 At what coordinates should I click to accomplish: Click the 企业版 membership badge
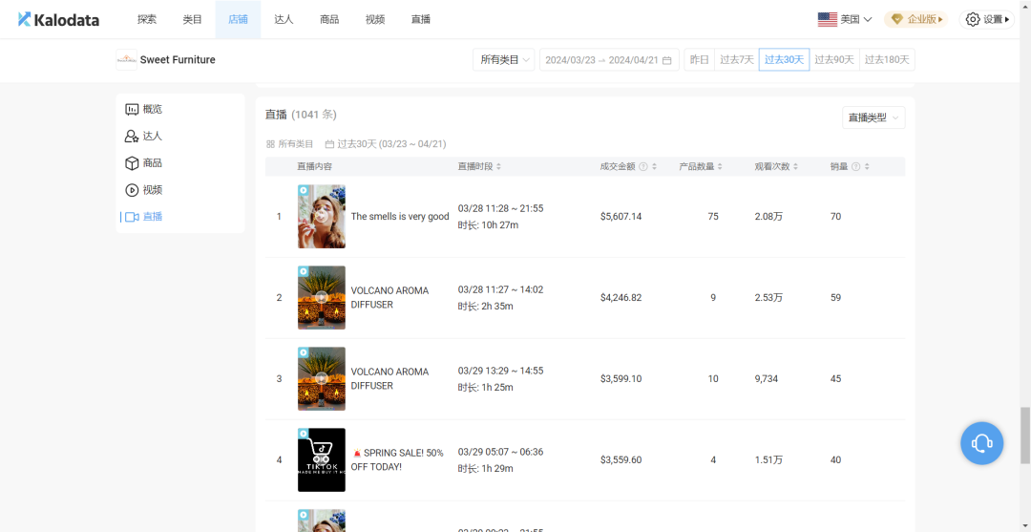(915, 20)
